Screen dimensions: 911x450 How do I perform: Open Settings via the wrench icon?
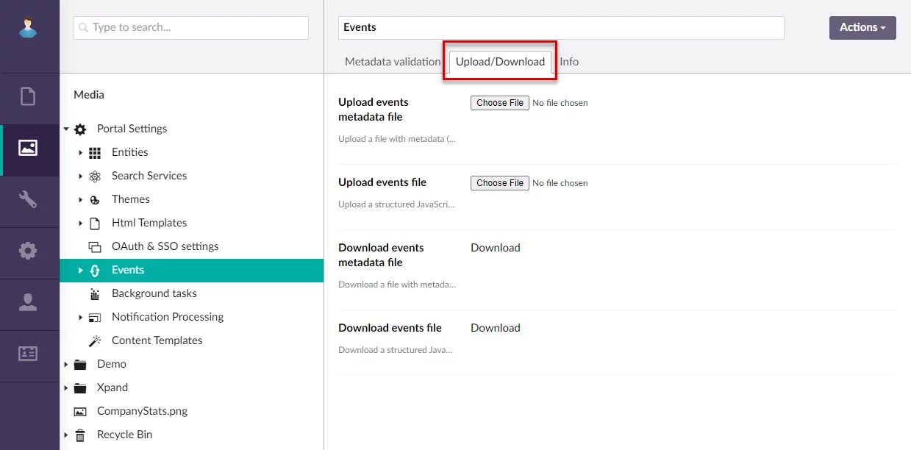(x=28, y=199)
